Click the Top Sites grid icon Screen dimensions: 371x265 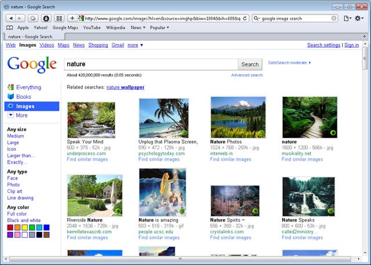tap(59, 18)
